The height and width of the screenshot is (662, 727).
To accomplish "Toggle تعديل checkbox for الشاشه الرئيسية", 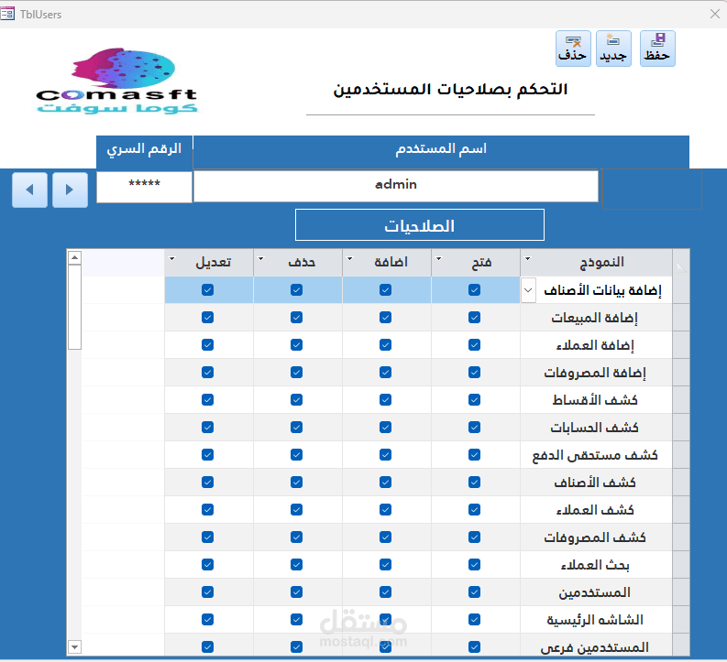I will click(x=207, y=619).
